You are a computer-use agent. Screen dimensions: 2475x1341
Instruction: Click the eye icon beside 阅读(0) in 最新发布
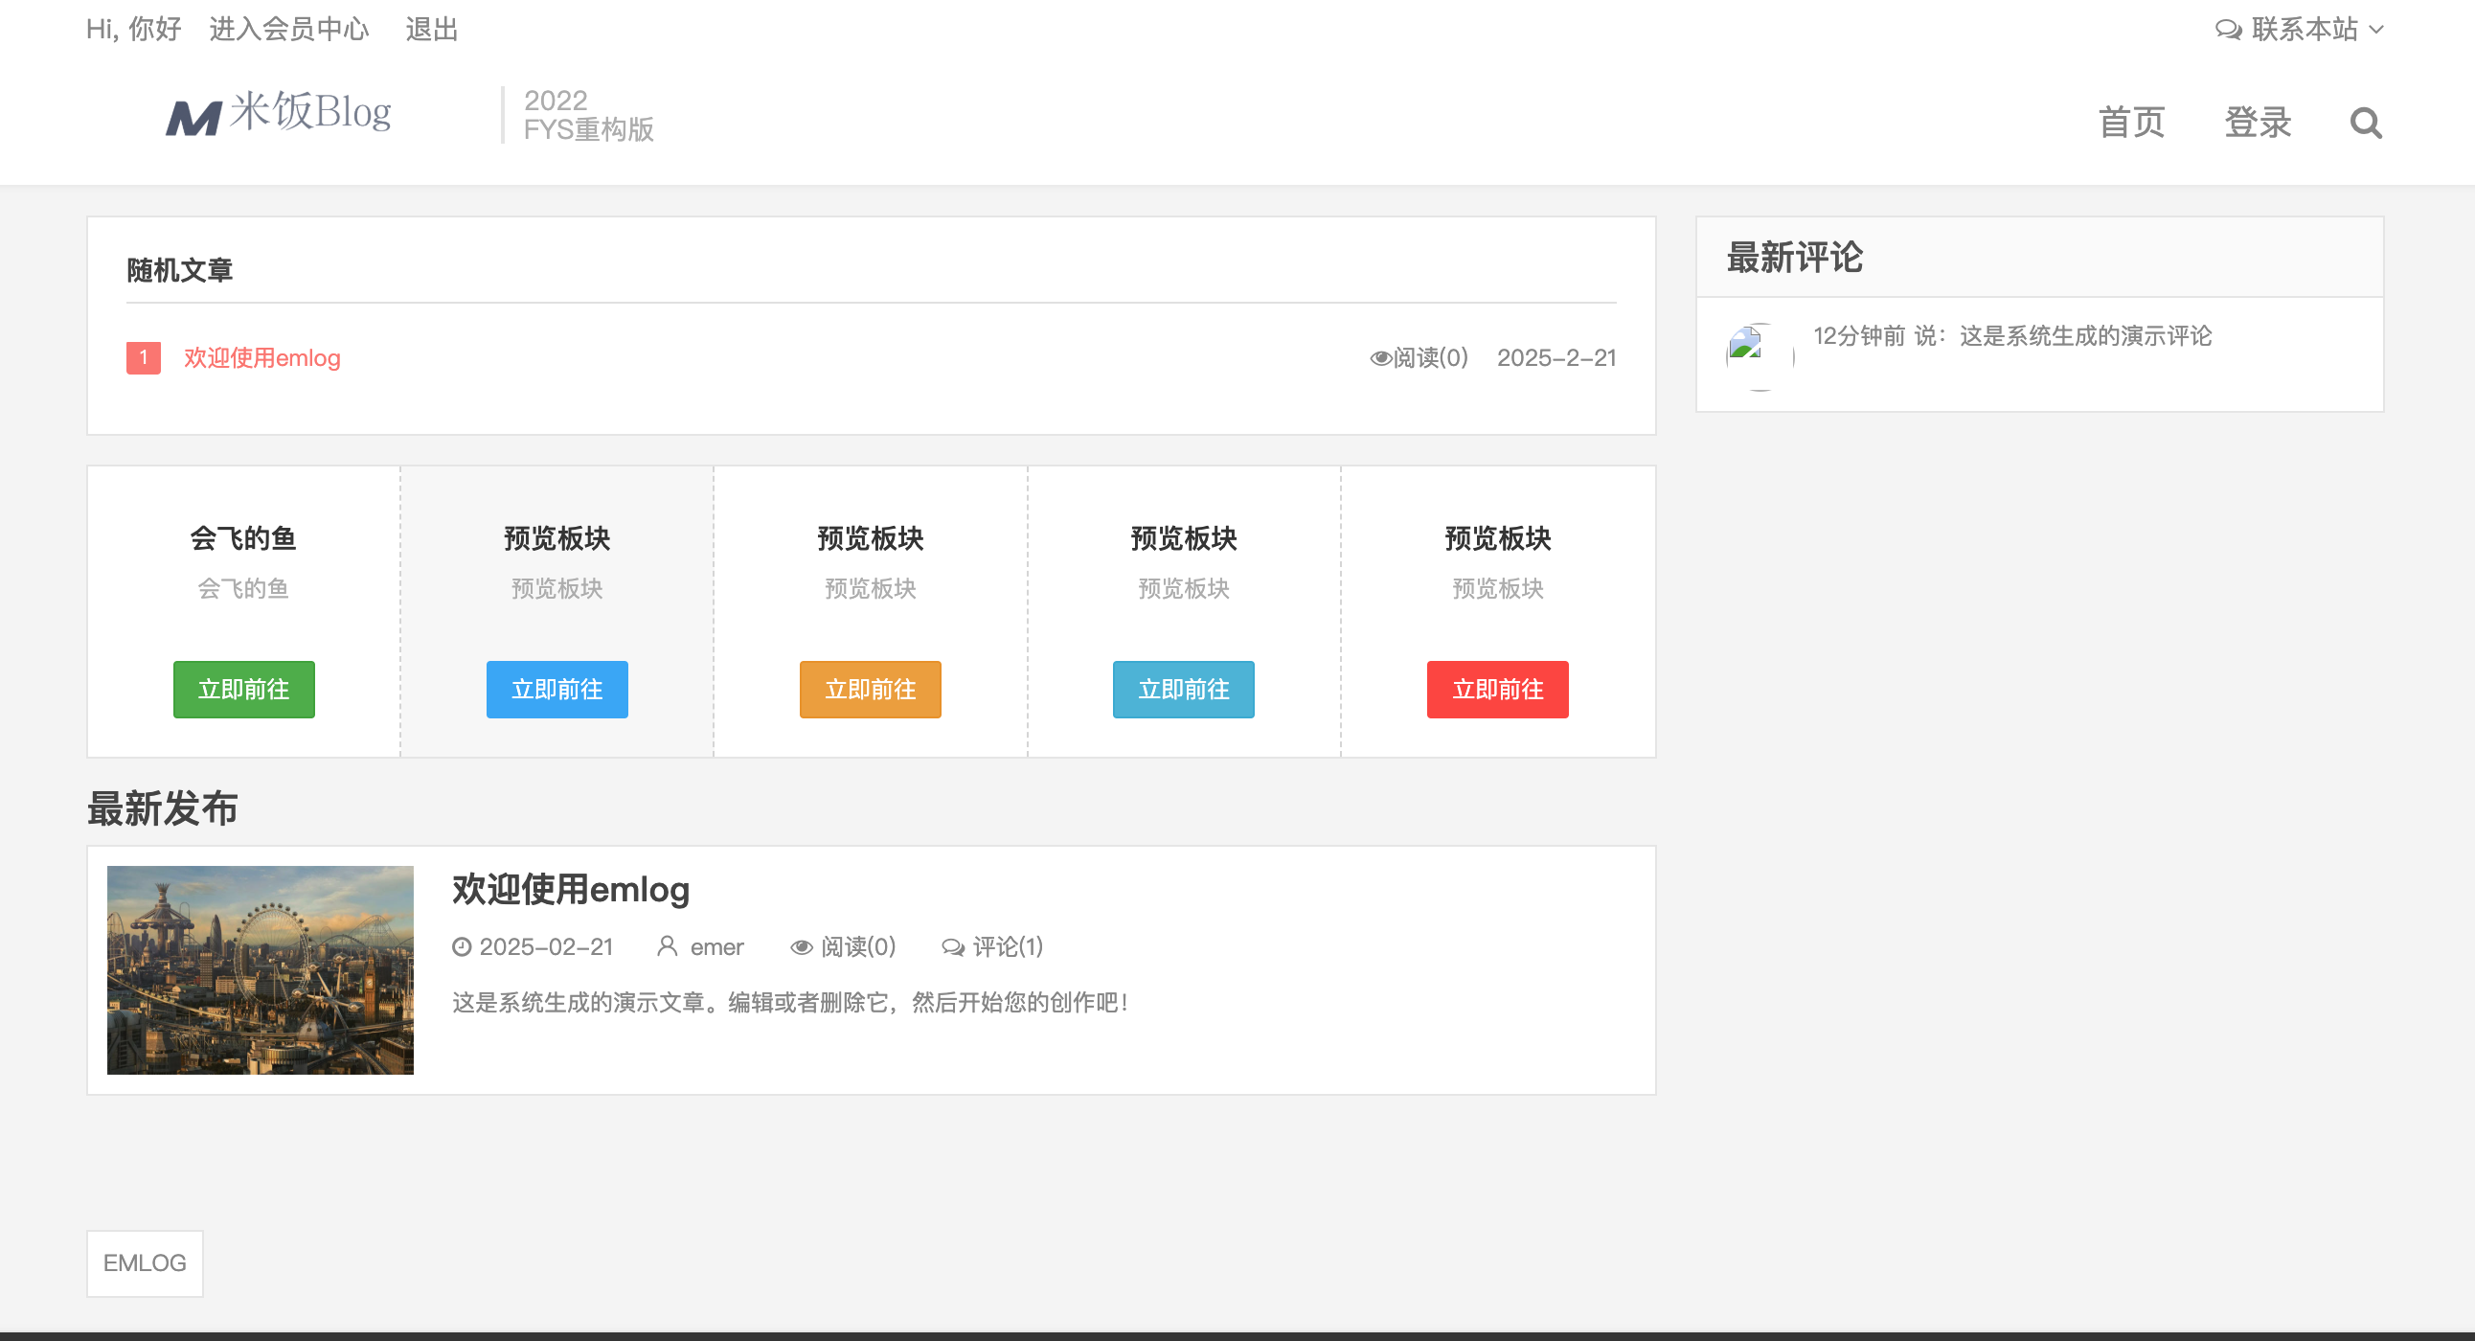click(802, 947)
